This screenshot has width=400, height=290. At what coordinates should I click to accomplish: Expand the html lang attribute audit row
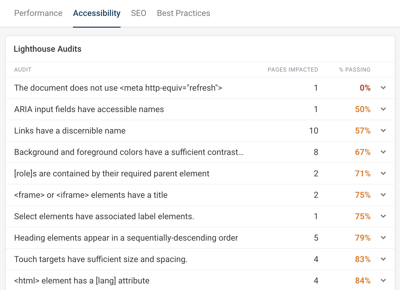(383, 281)
